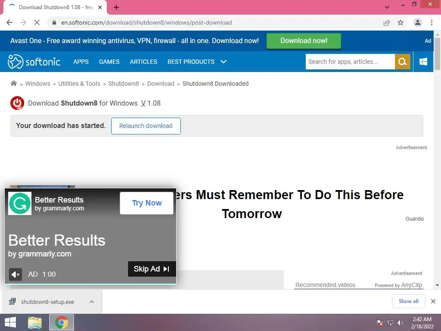Viewport: 441px width, 331px height.
Task: Stop loading the page
Action: click(x=37, y=22)
